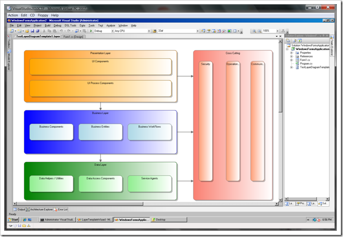Image resolution: width=343 pixels, height=237 pixels.
Task: Zoom out with the magnifier minus icon
Action: tap(259, 31)
